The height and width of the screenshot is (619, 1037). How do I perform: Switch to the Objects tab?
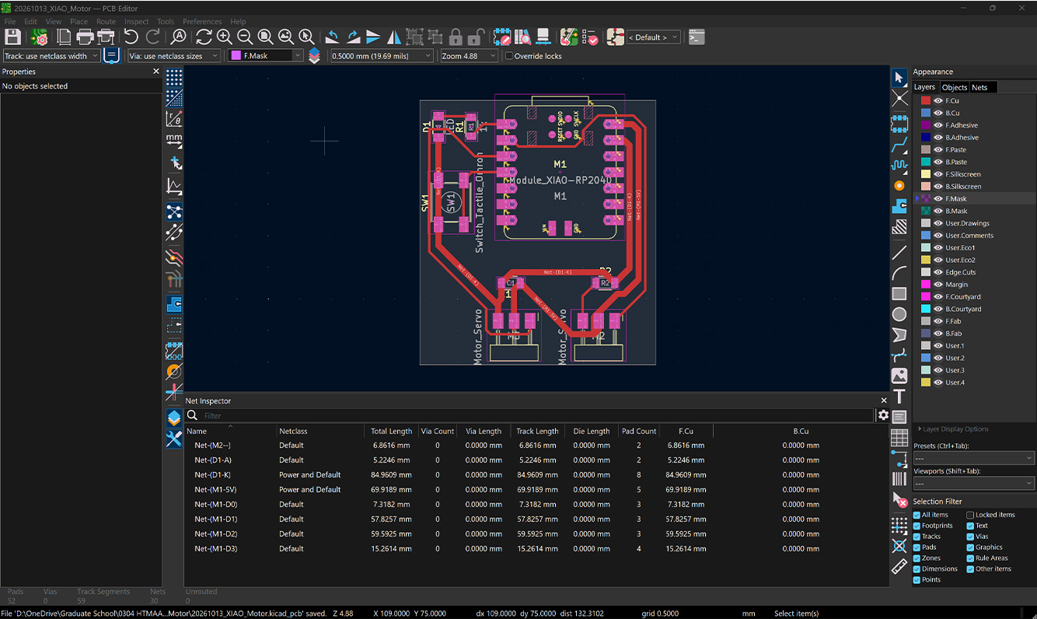tap(954, 87)
